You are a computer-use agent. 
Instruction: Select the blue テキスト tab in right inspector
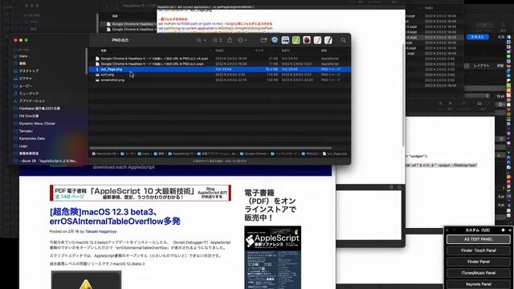(x=477, y=37)
